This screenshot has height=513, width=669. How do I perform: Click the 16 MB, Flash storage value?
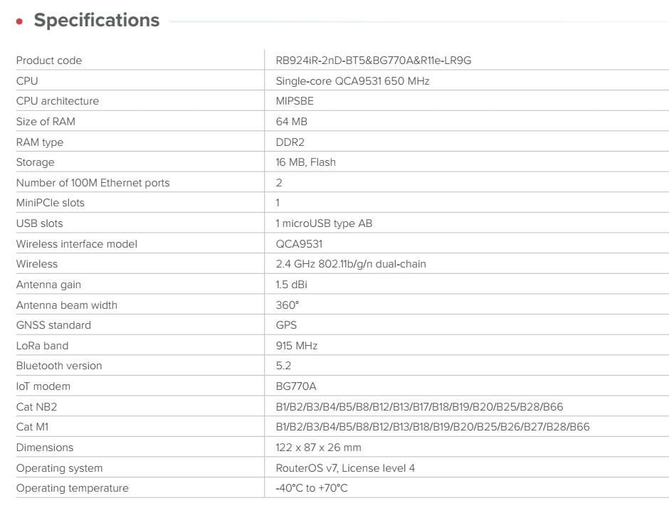[x=305, y=162]
